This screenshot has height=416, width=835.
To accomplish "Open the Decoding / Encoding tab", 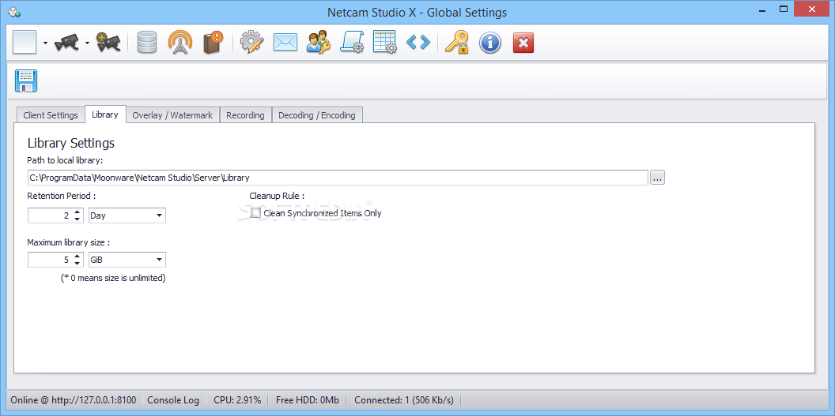I will pos(317,115).
